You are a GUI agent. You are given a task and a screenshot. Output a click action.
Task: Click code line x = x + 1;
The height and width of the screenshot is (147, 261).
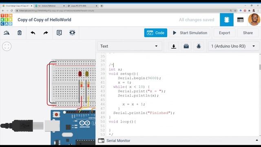[134, 104]
